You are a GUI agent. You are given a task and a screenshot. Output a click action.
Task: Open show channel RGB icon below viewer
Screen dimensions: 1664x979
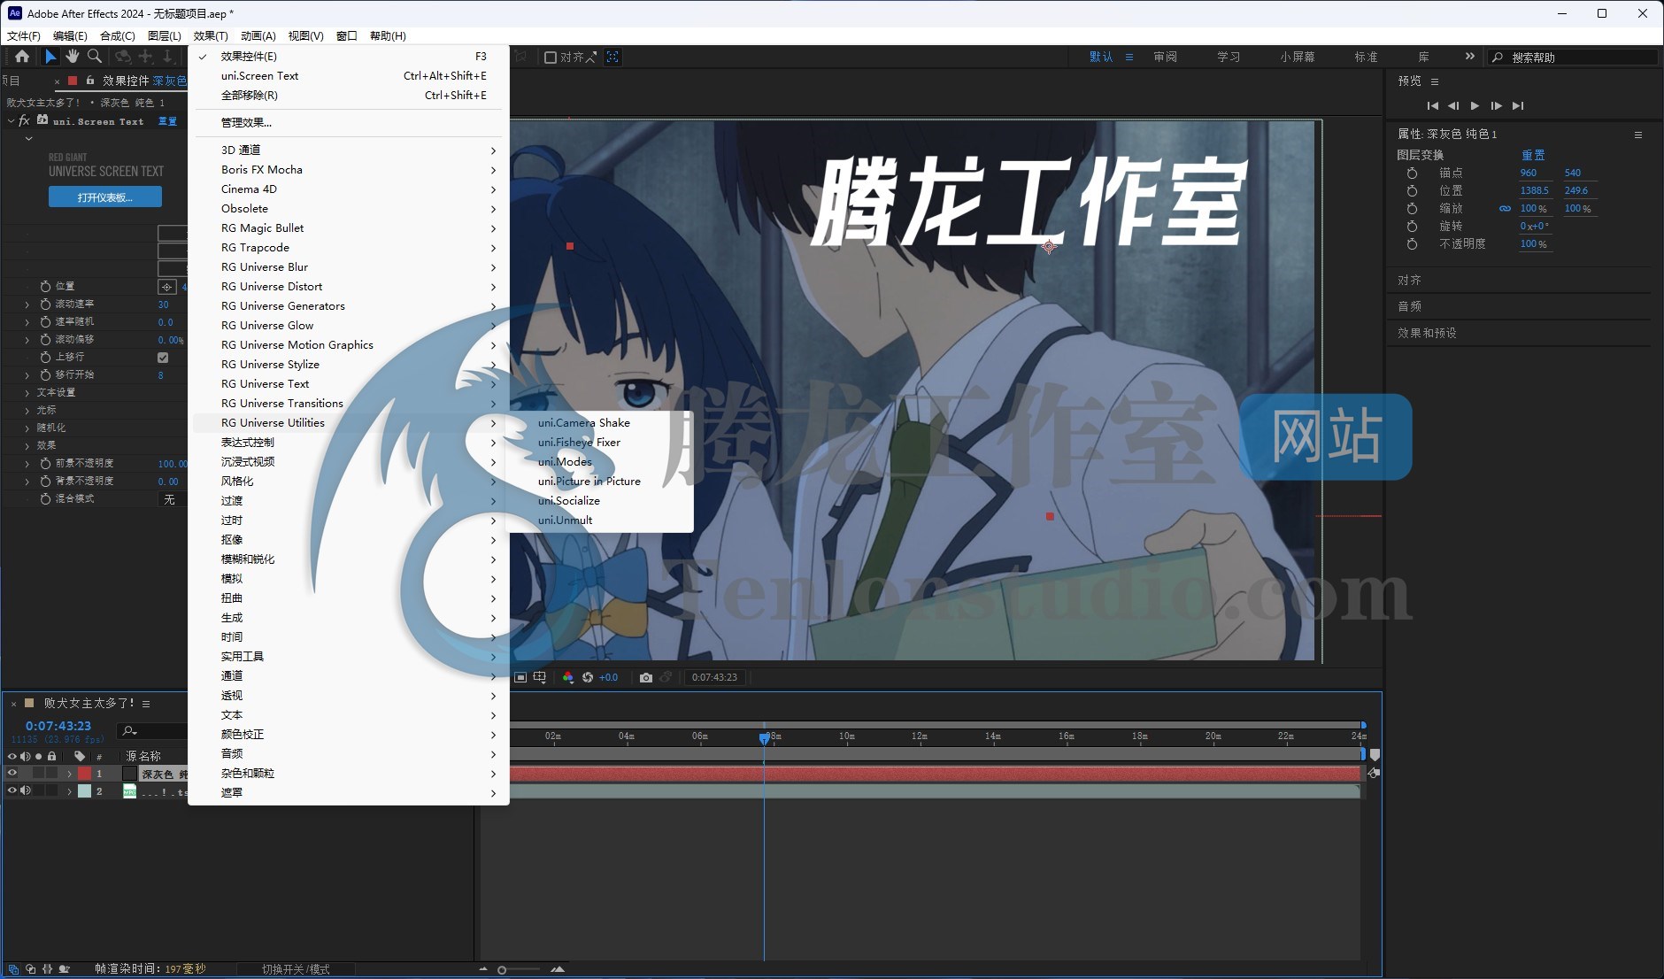[x=568, y=677]
